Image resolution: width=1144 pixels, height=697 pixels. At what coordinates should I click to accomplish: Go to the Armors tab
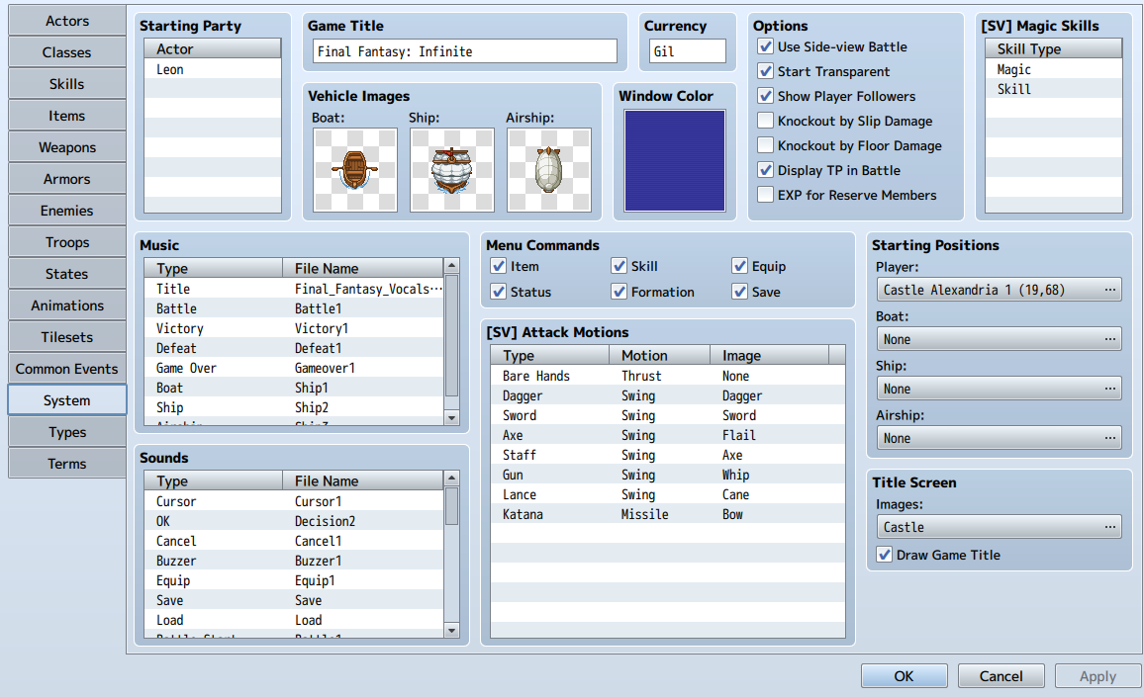click(x=67, y=179)
